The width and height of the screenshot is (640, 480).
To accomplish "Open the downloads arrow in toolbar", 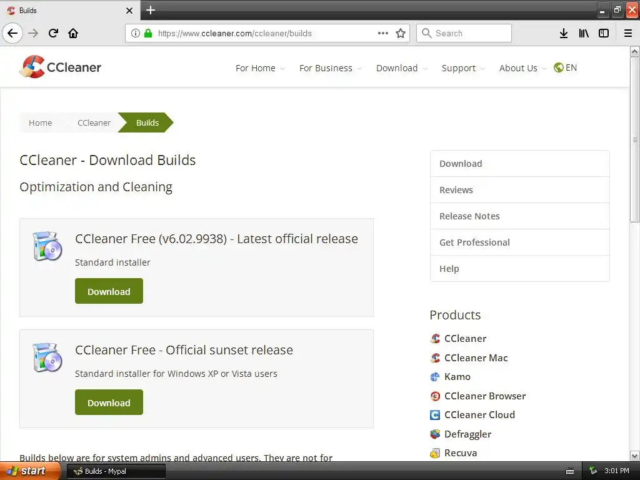I will (x=564, y=33).
